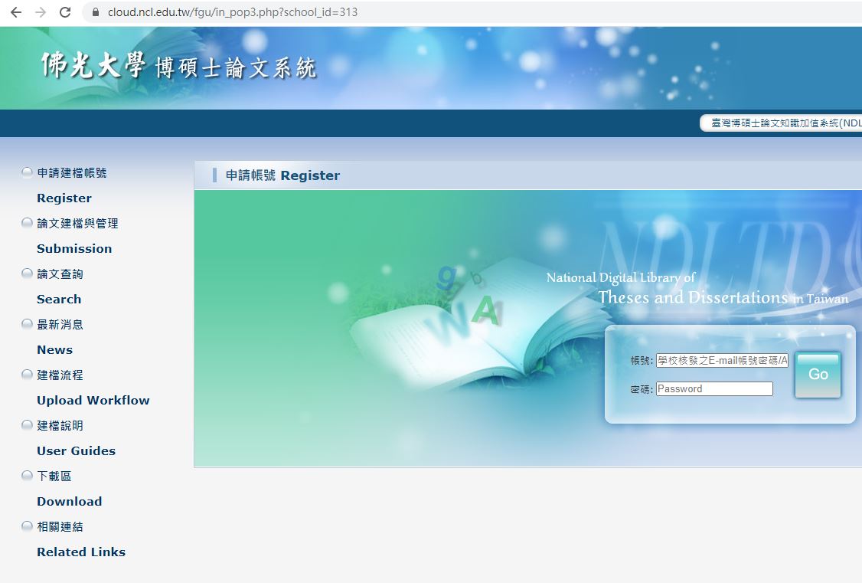Open the Register sidebar link
Viewport: 862px width, 583px height.
(64, 198)
